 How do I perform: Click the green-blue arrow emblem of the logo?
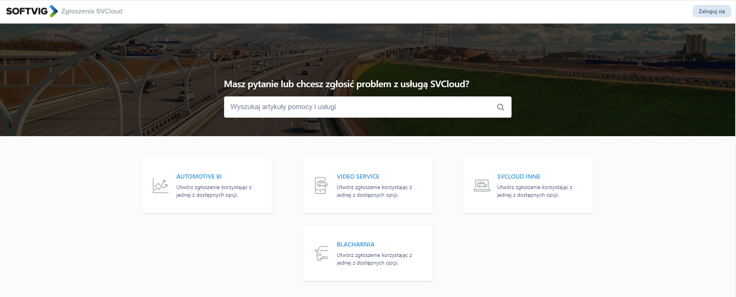54,11
